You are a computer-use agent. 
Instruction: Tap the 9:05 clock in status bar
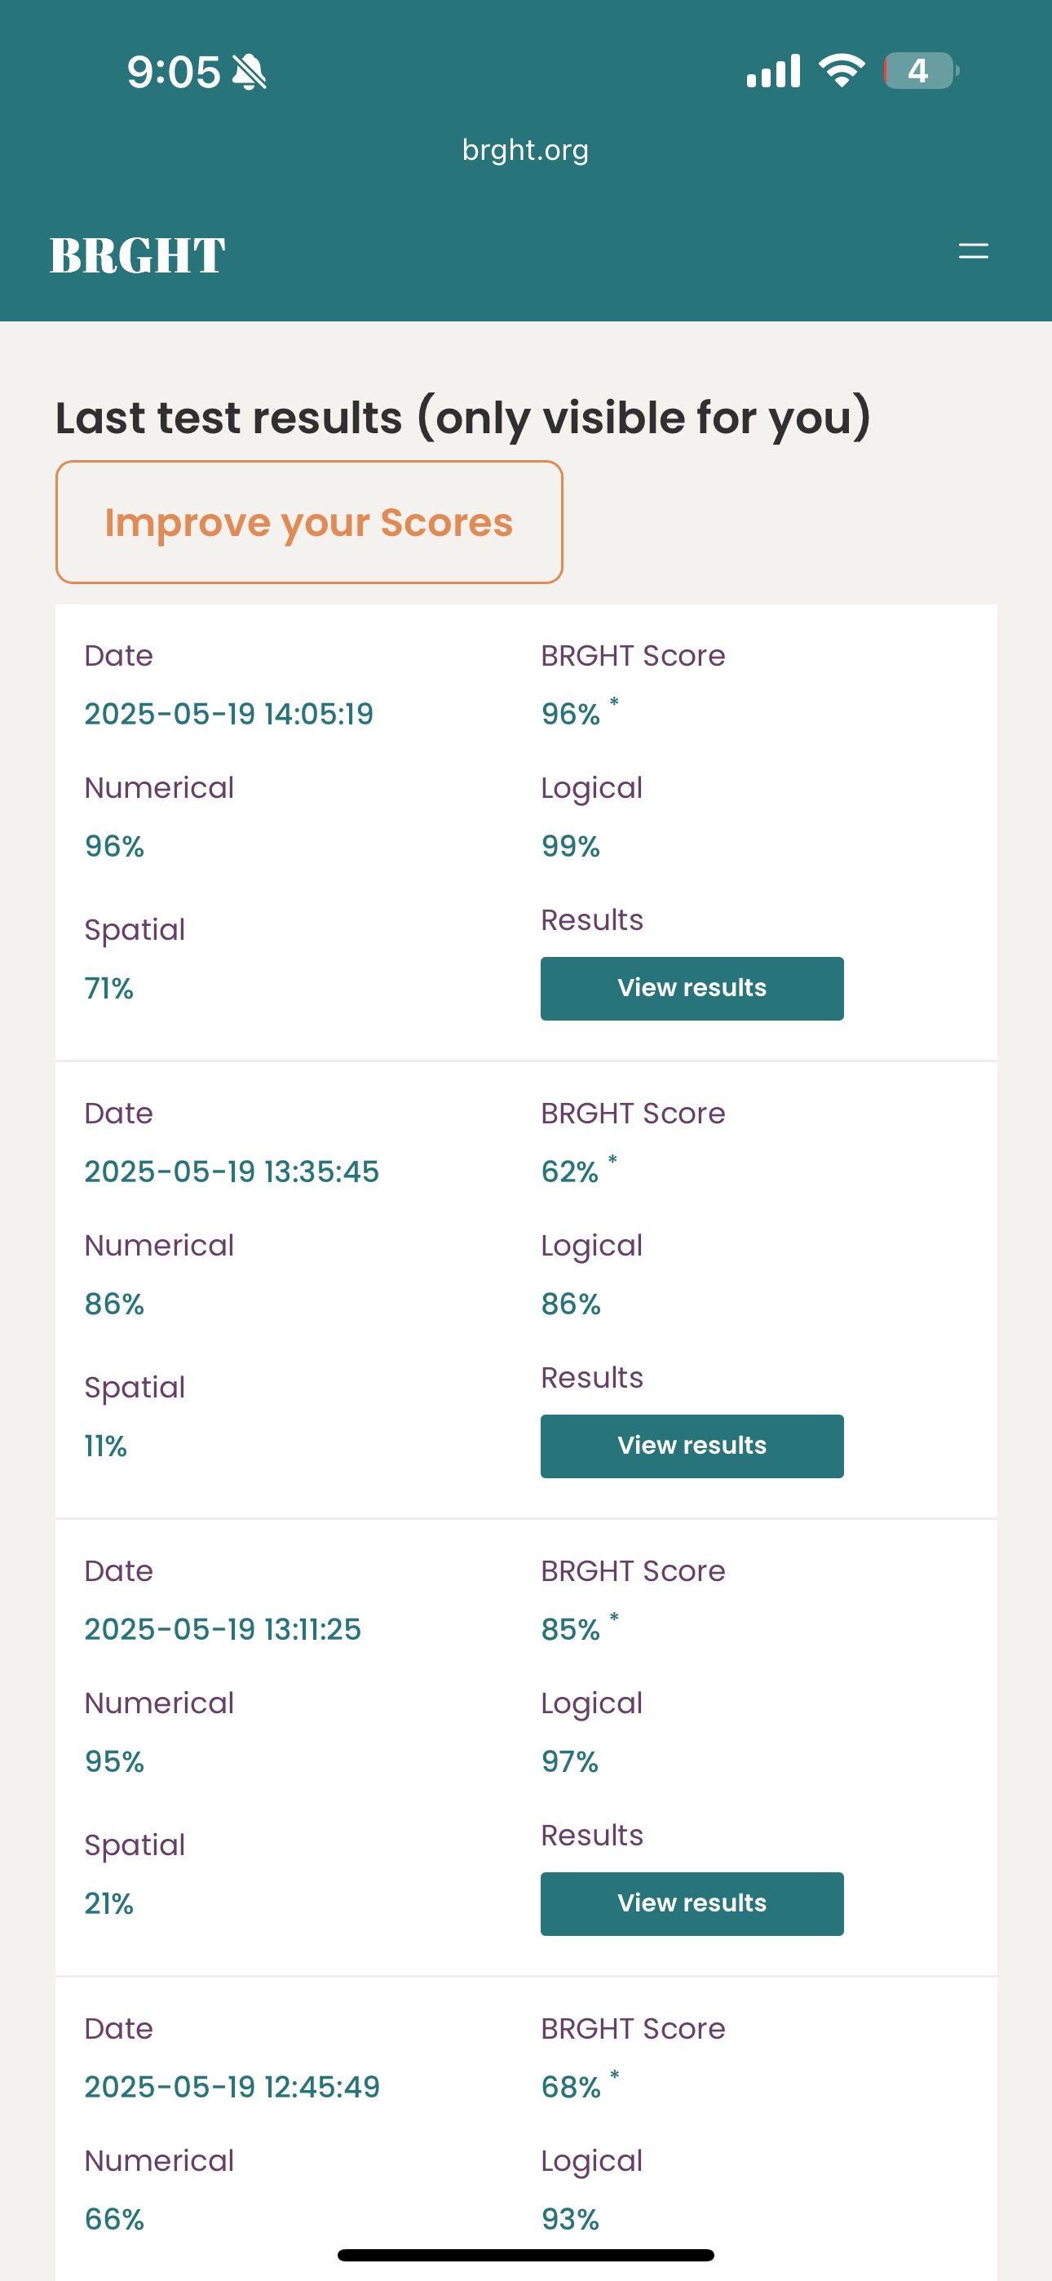click(174, 72)
